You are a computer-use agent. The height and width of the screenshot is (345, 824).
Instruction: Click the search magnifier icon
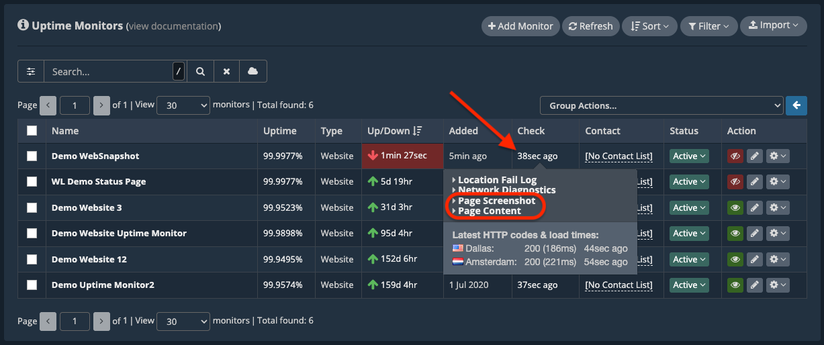[200, 71]
